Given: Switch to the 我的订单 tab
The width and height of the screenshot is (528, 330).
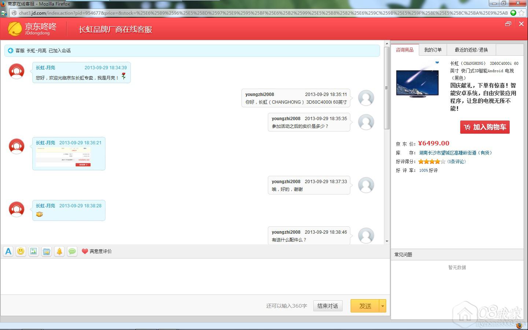Looking at the screenshot, I should pyautogui.click(x=433, y=50).
